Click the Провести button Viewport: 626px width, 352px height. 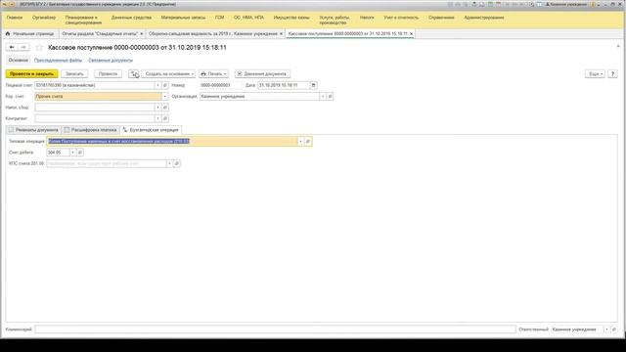(x=108, y=74)
